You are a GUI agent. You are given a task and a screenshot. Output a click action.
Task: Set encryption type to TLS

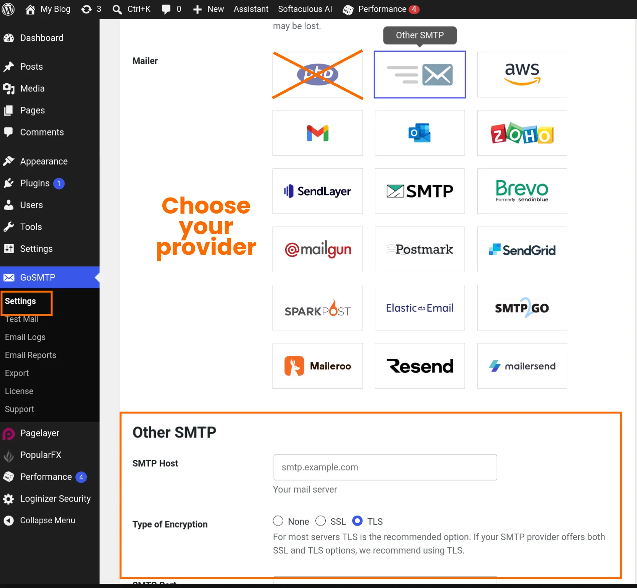point(358,521)
